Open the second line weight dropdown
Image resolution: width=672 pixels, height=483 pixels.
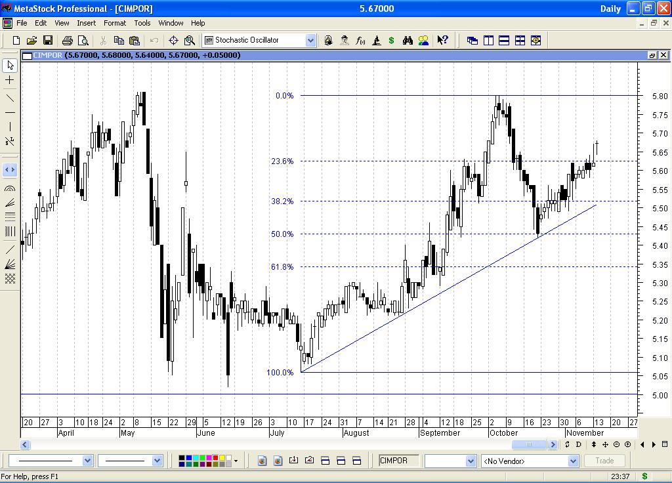coord(157,461)
